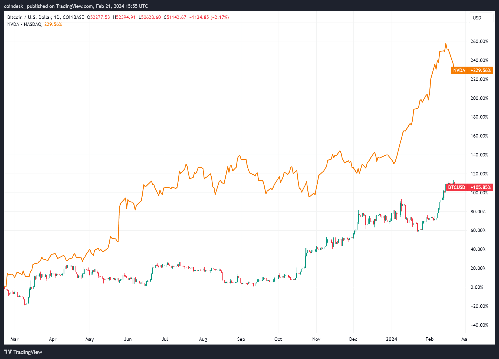Viewport: 499px width, 359px height.
Task: Click the 120.00% axis label
Action: click(x=479, y=174)
